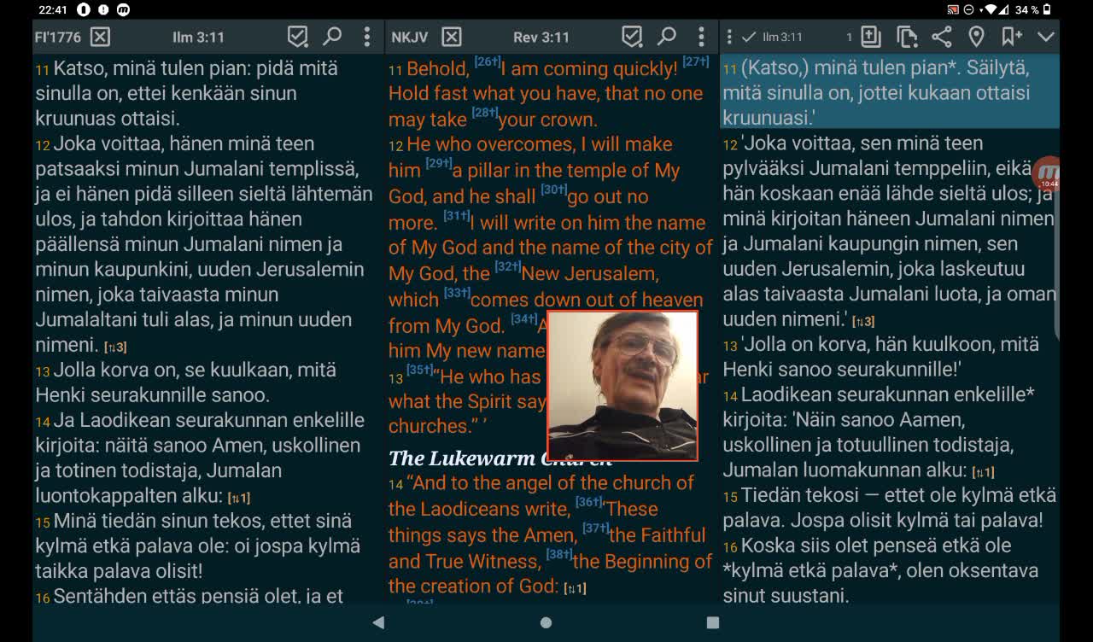The width and height of the screenshot is (1093, 642).
Task: Tap the small 'Ilm 3:11' selection label
Action: tap(782, 37)
